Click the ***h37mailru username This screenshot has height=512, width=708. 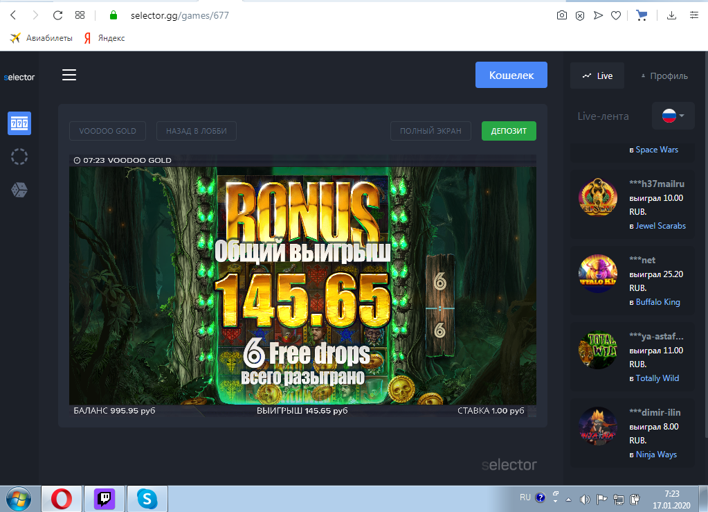coord(657,184)
